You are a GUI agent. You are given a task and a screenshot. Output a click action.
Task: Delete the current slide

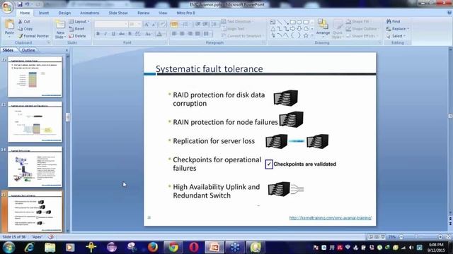(77, 36)
